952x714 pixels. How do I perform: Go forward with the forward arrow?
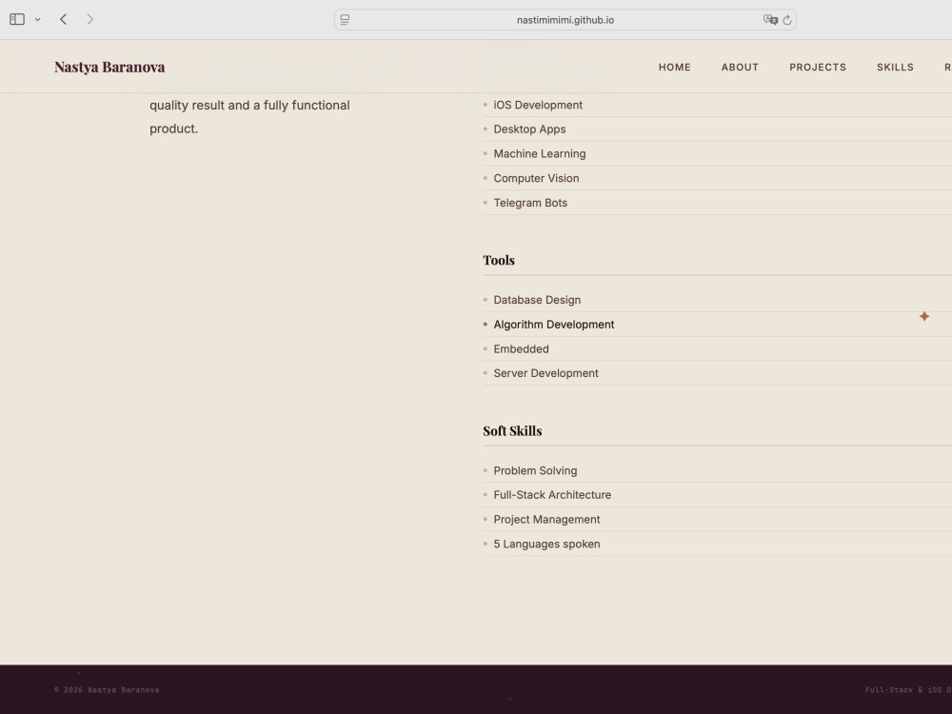pyautogui.click(x=89, y=19)
